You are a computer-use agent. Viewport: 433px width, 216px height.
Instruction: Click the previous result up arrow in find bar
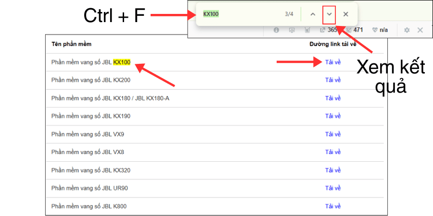(313, 14)
